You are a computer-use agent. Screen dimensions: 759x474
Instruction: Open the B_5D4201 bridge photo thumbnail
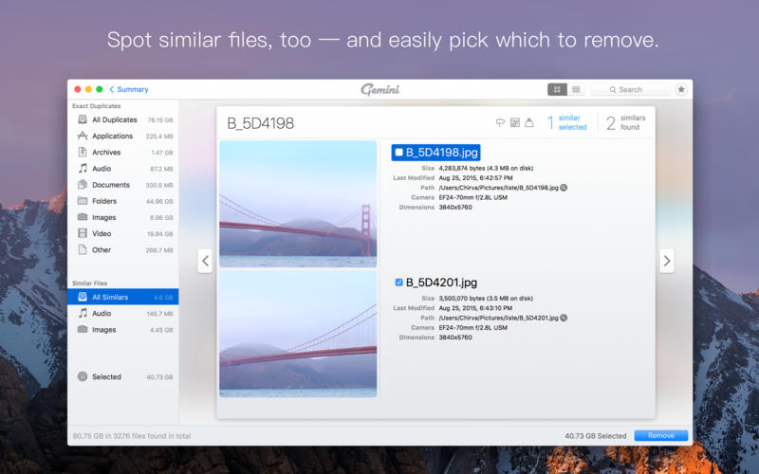tap(298, 335)
